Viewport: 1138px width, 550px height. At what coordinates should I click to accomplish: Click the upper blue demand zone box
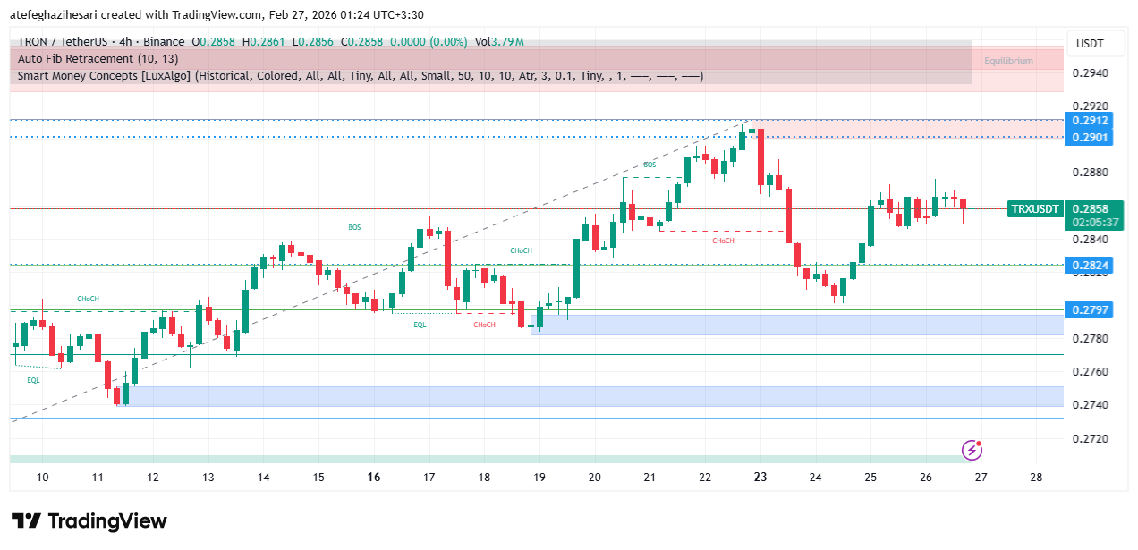pos(796,325)
